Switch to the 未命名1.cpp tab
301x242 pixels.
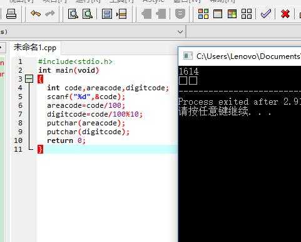point(35,48)
